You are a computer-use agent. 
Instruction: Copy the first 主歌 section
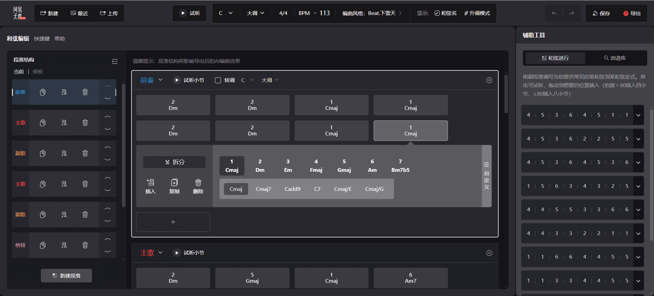click(x=43, y=123)
